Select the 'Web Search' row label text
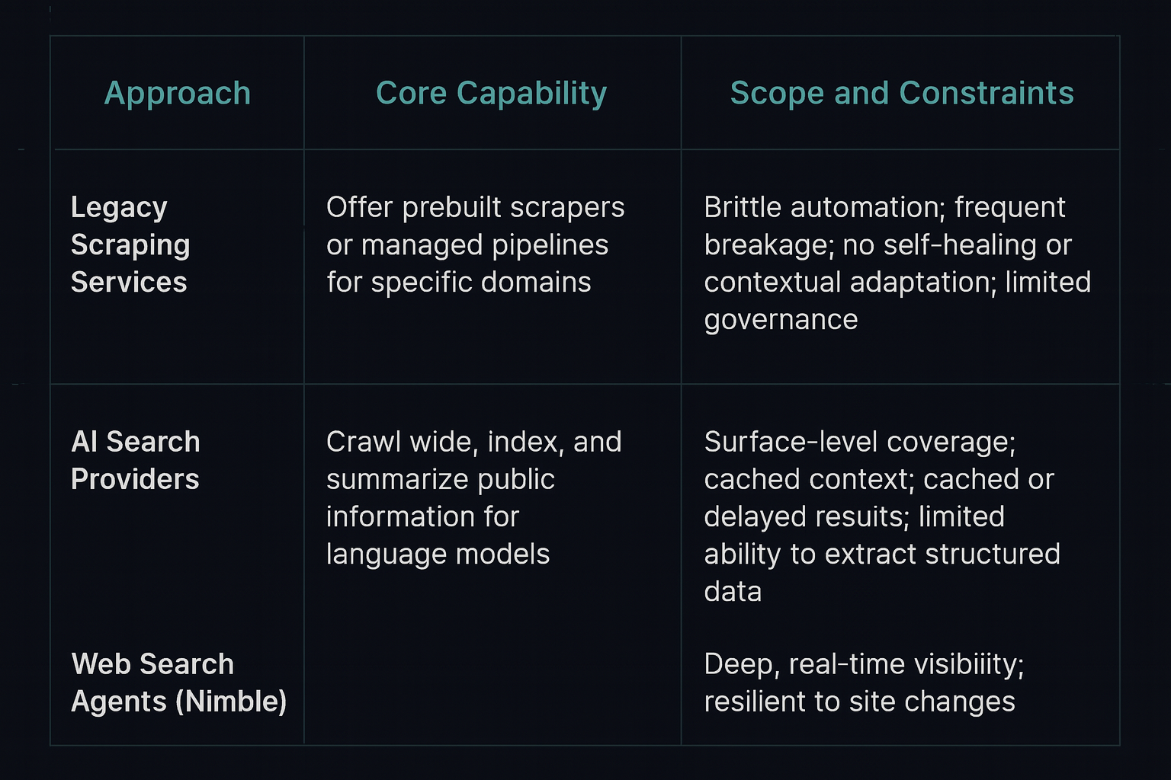1171x780 pixels. 152,664
